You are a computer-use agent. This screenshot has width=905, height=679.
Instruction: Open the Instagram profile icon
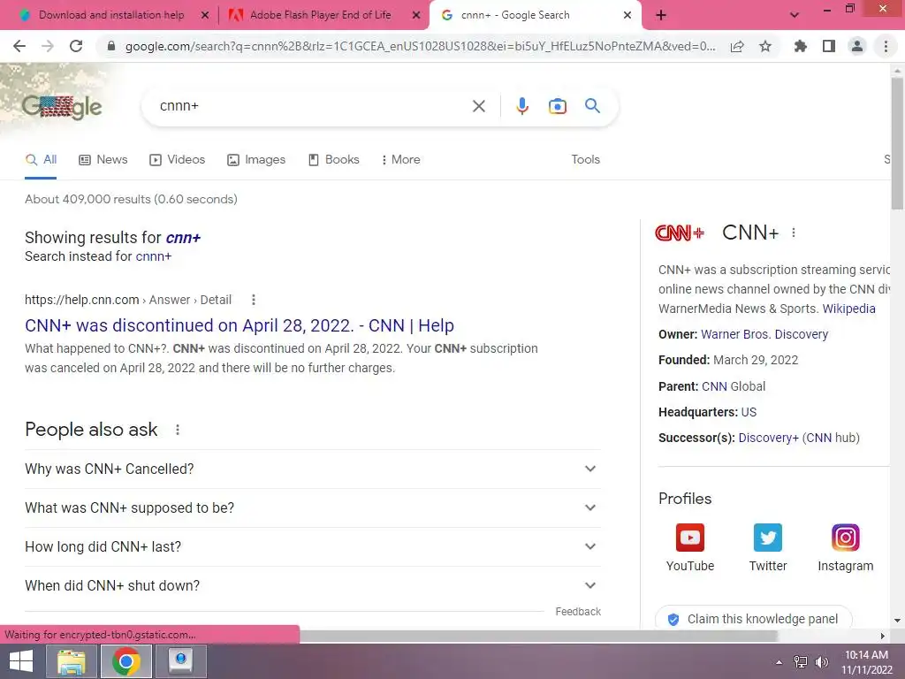[846, 538]
